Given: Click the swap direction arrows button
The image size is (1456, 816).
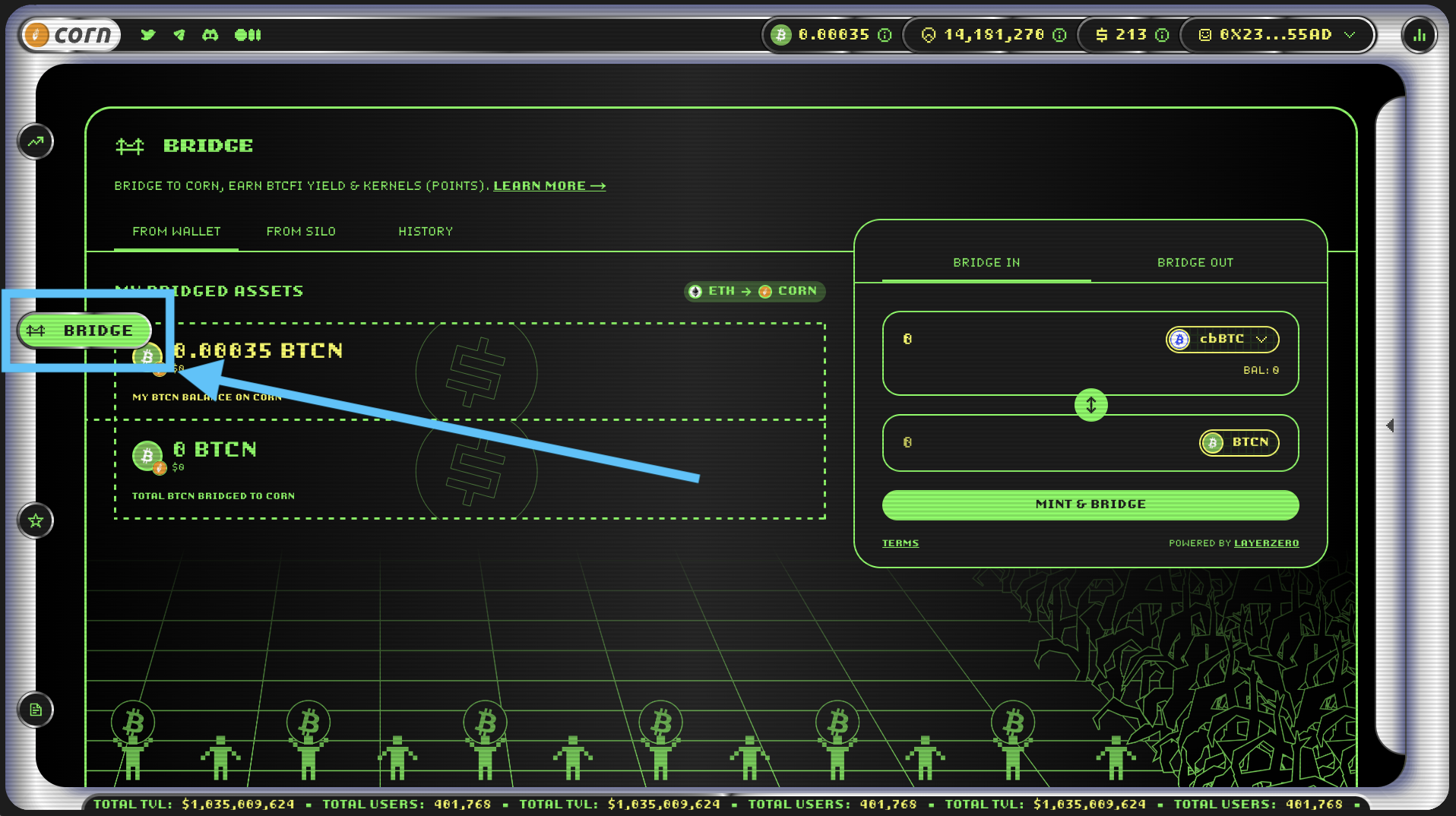Looking at the screenshot, I should click(1090, 405).
